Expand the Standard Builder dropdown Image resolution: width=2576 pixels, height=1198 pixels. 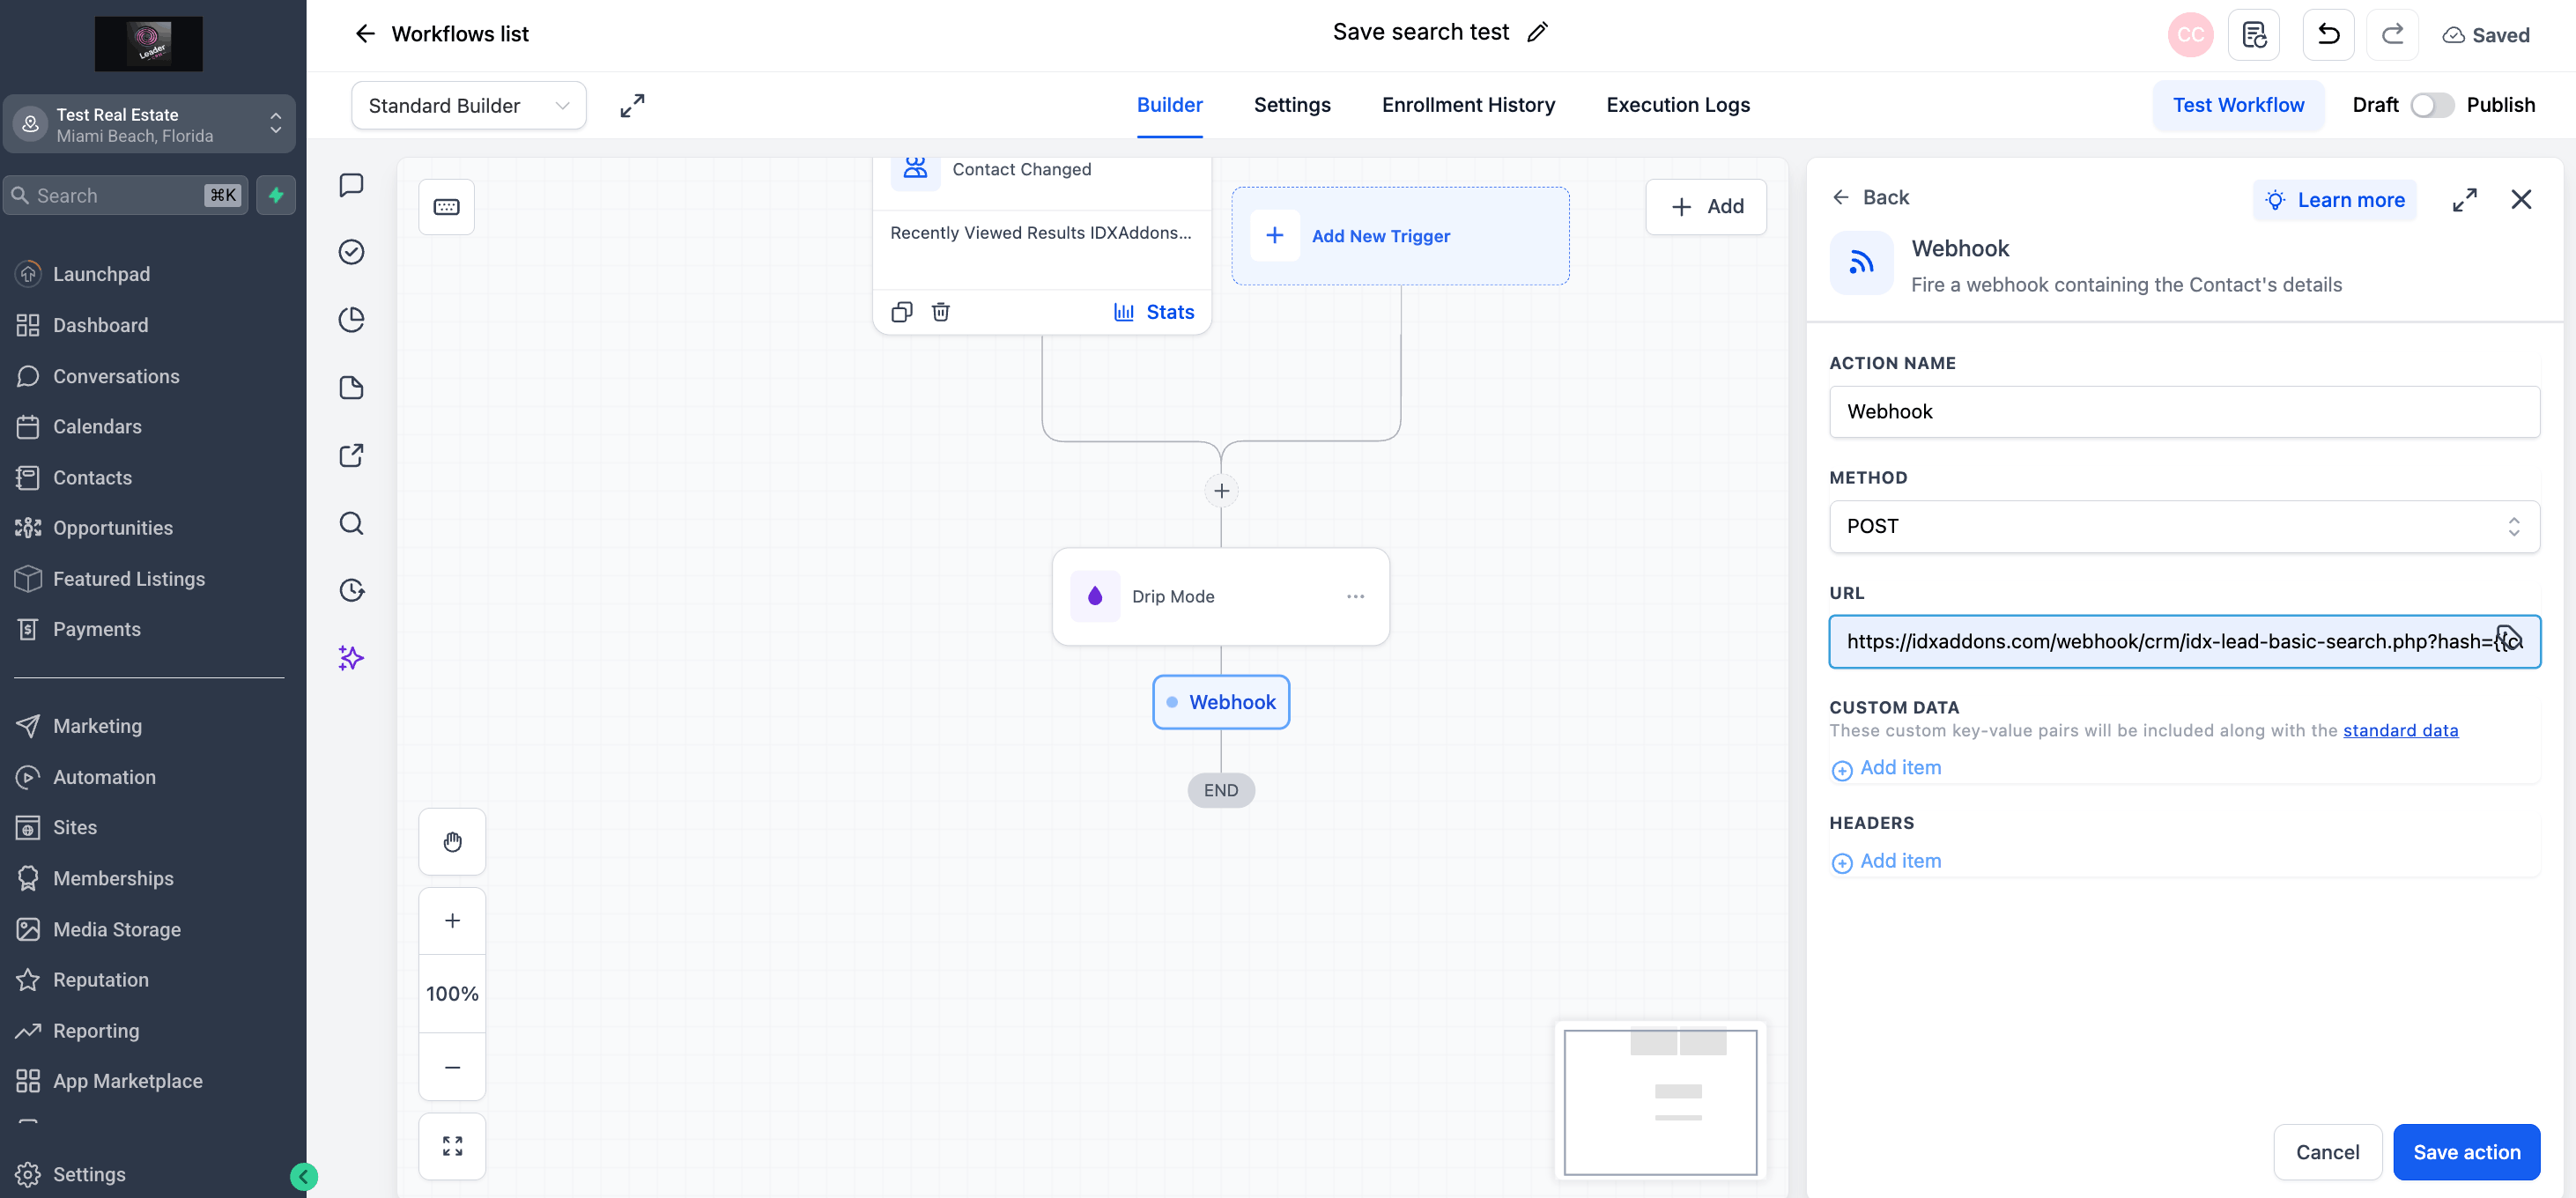tap(468, 105)
